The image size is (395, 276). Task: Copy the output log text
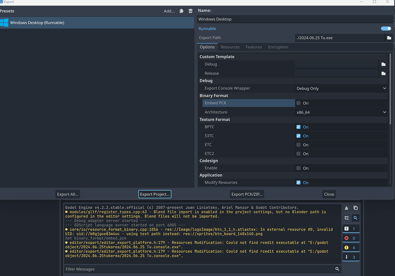(355, 208)
